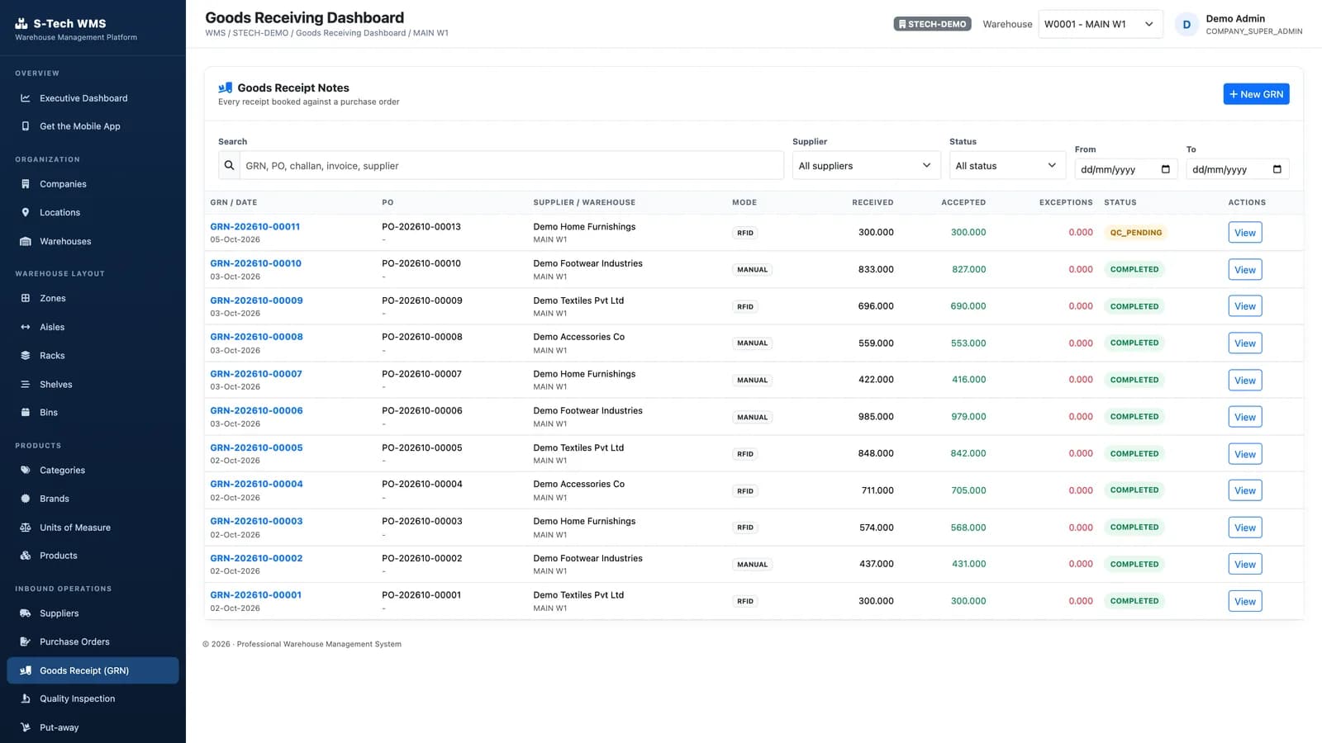Click the Companies building icon
The width and height of the screenshot is (1322, 743).
click(26, 184)
